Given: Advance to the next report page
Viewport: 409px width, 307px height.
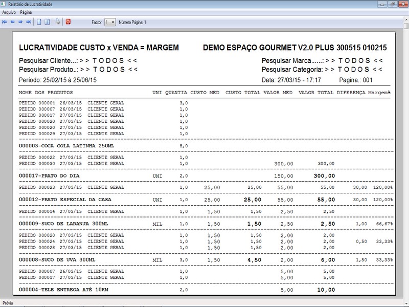Looking at the screenshot, I should (x=20, y=22).
